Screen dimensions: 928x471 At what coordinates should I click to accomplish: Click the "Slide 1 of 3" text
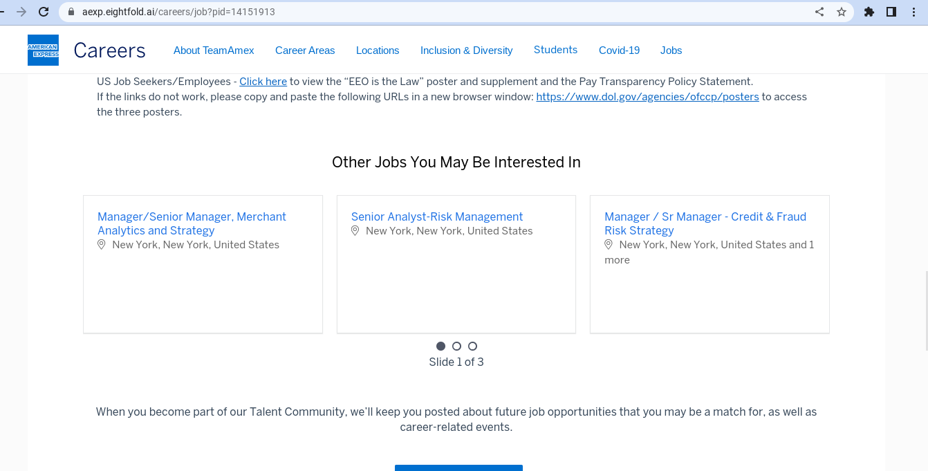456,362
